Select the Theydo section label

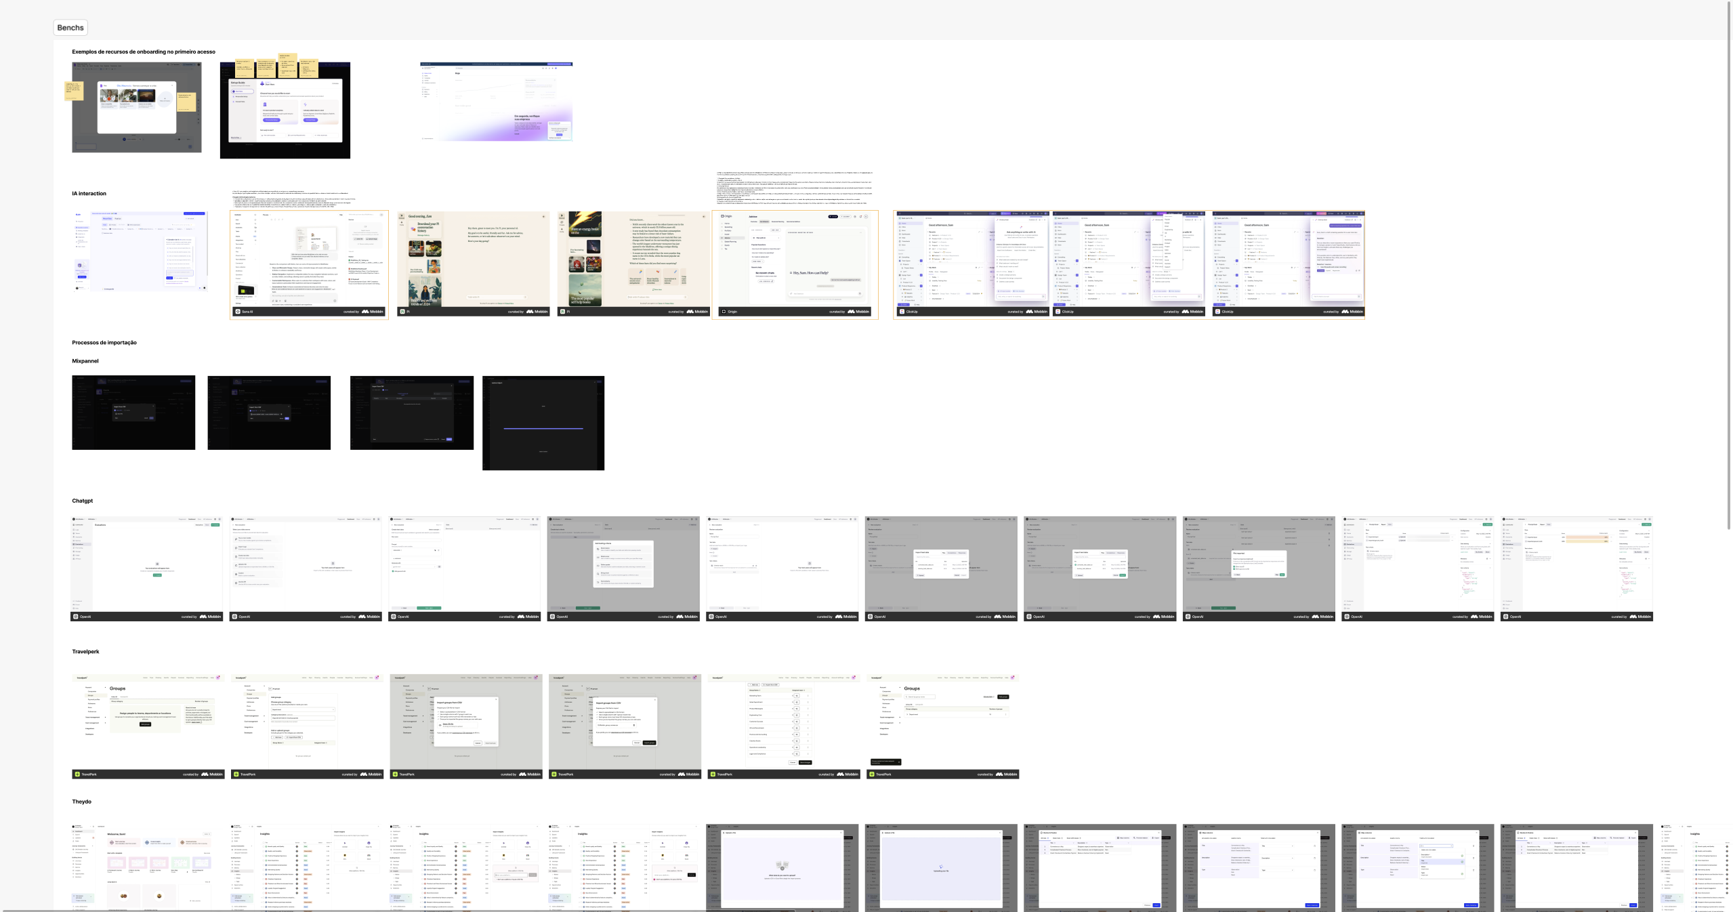[x=81, y=802]
